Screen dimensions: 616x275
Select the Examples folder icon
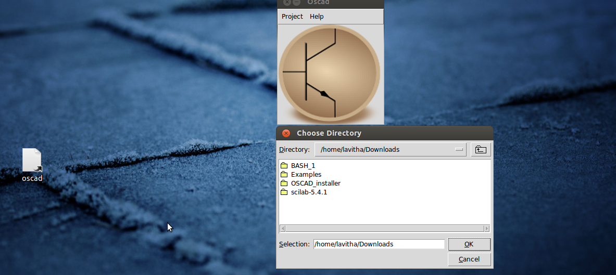pos(284,175)
